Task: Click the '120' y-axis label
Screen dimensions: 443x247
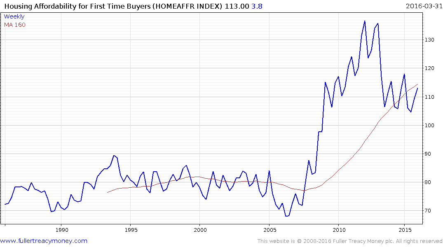Action: click(429, 68)
